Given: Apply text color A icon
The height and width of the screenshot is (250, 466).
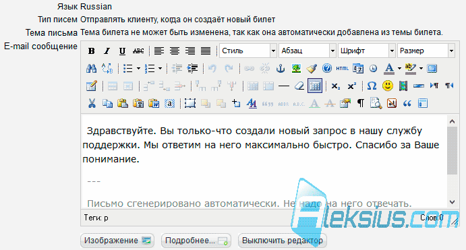Looking at the screenshot, I should click(x=389, y=69).
